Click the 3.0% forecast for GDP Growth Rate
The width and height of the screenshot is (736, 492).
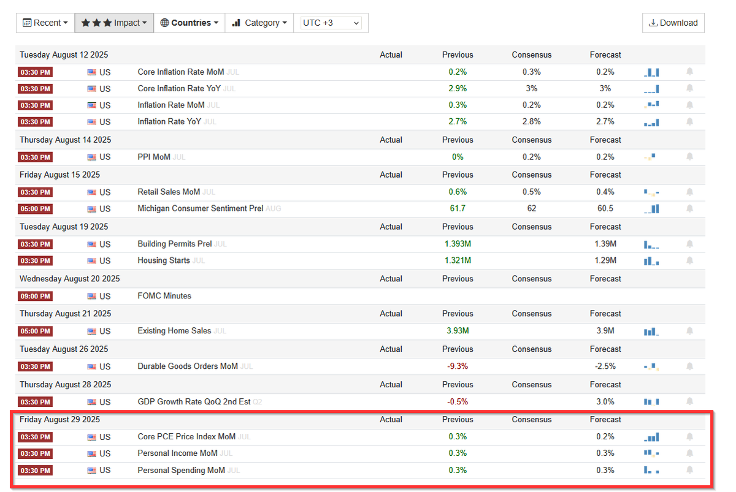(x=605, y=402)
